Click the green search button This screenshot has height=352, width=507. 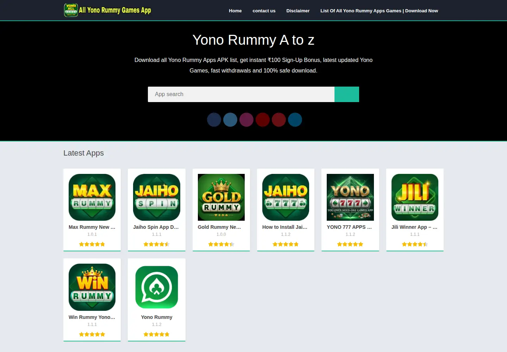coord(347,94)
